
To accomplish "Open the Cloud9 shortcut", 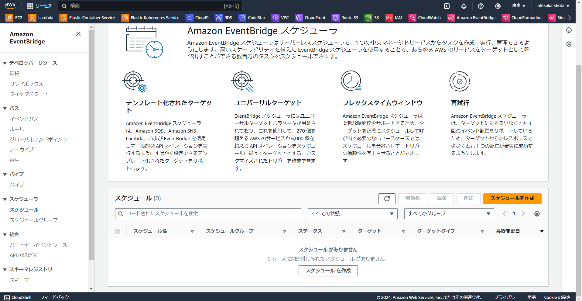I will pos(197,18).
